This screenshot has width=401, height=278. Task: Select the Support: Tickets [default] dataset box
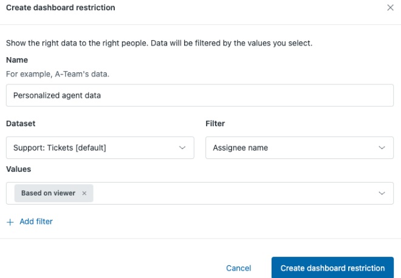pyautogui.click(x=91, y=147)
